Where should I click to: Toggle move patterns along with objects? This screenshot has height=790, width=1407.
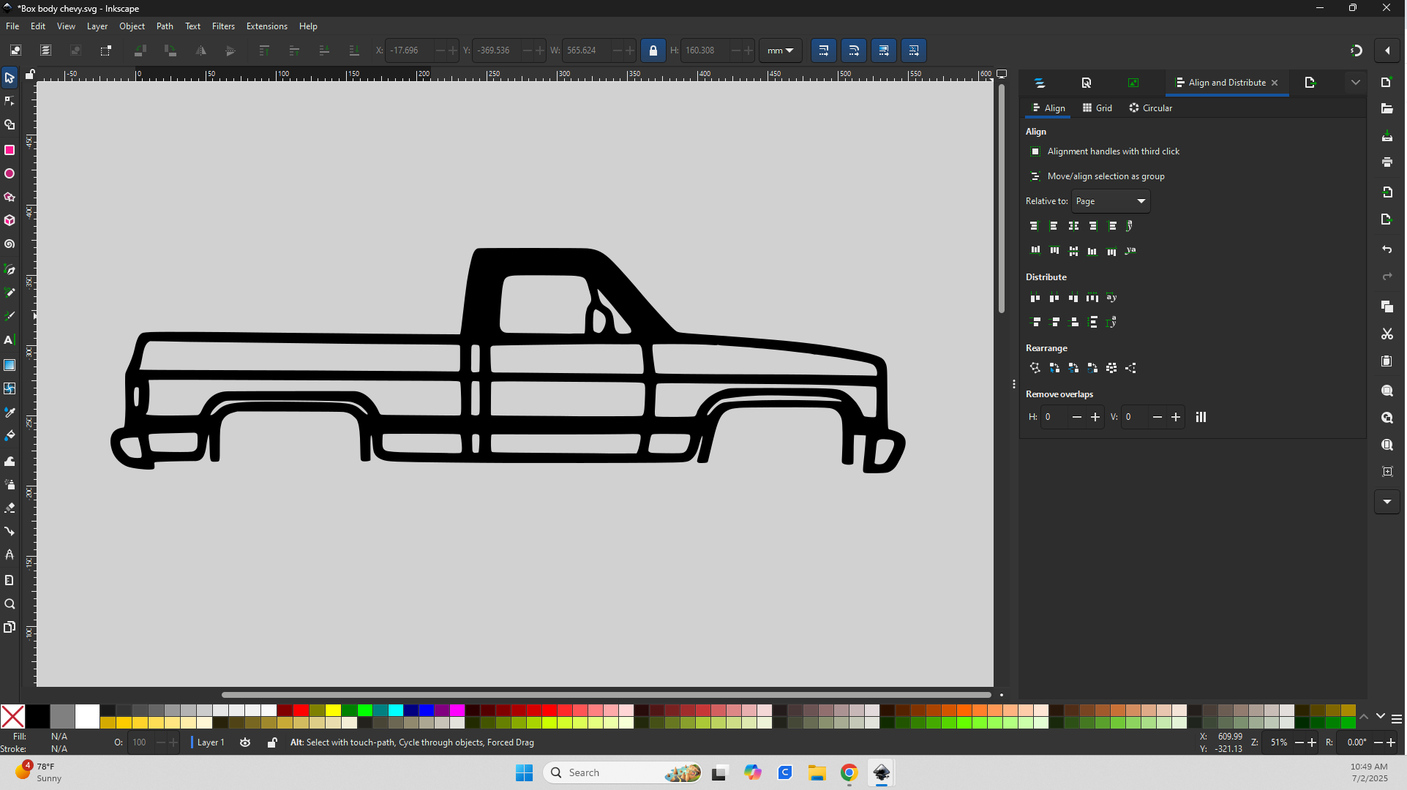point(914,50)
